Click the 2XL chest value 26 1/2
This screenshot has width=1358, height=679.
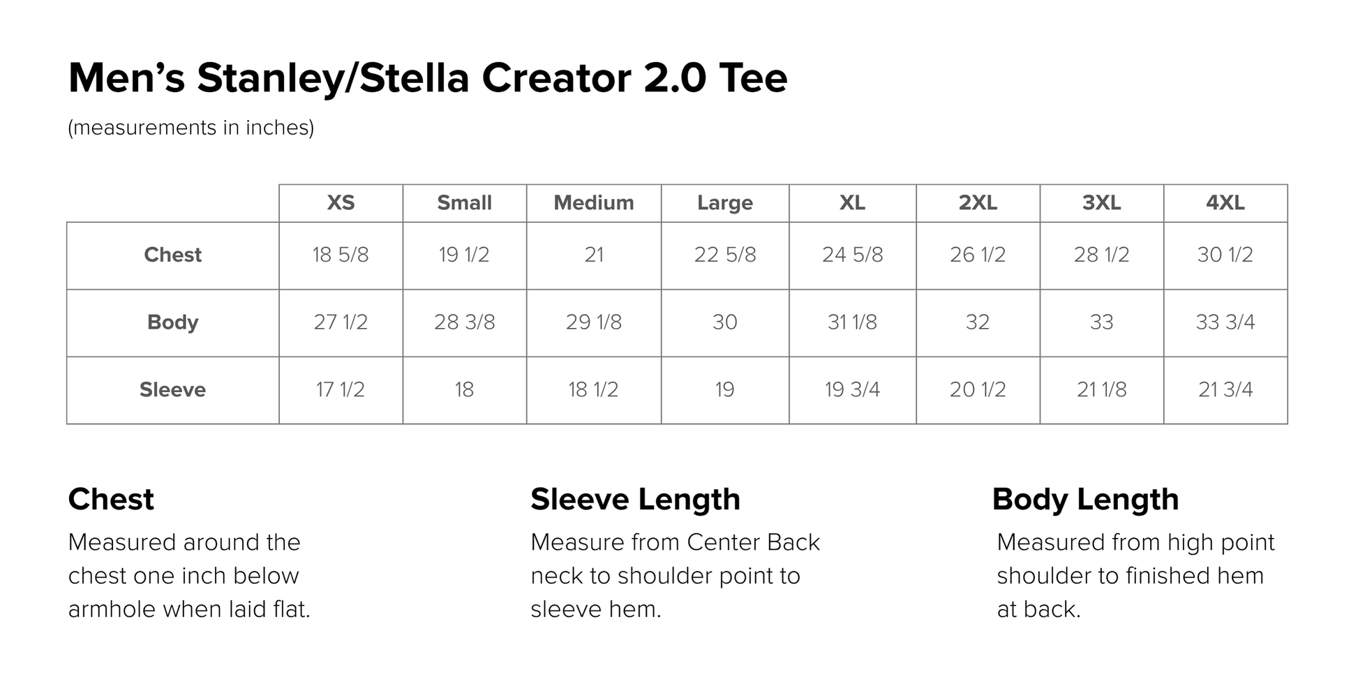pyautogui.click(x=978, y=255)
